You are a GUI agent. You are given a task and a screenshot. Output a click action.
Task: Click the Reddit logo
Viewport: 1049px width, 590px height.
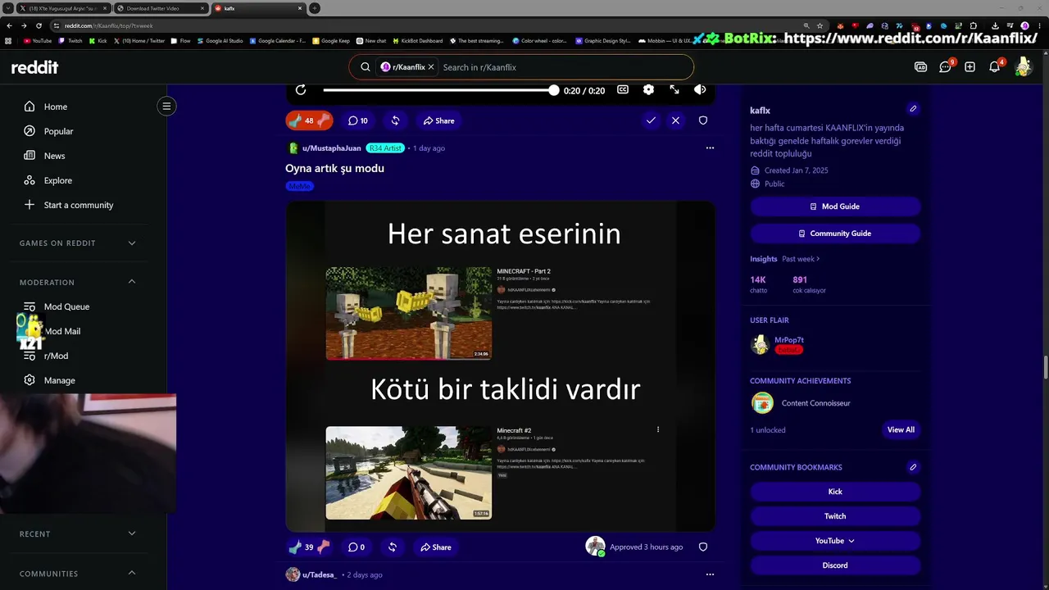click(x=34, y=67)
